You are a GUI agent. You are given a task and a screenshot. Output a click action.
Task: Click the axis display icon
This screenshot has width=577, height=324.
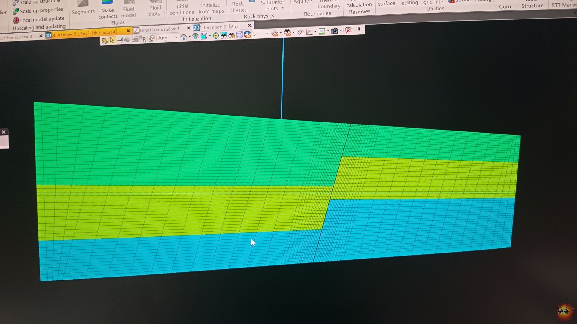[309, 32]
